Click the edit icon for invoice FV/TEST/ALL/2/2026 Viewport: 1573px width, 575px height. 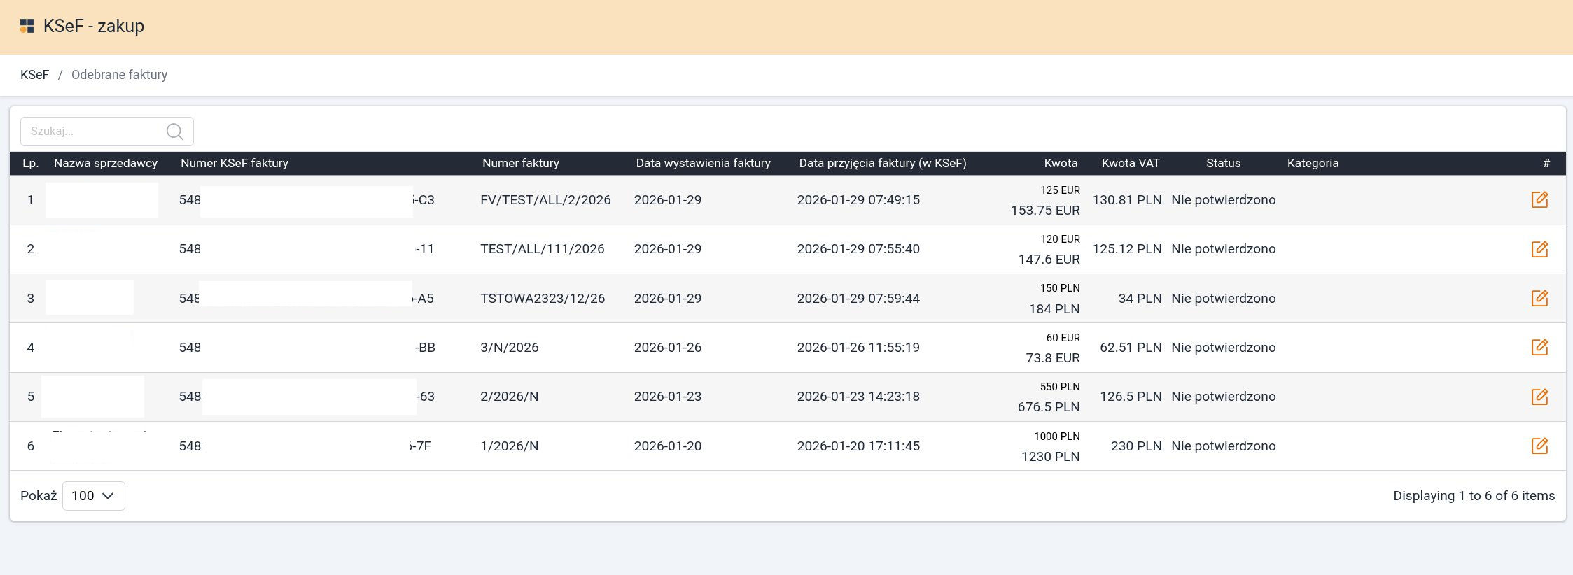(1539, 200)
